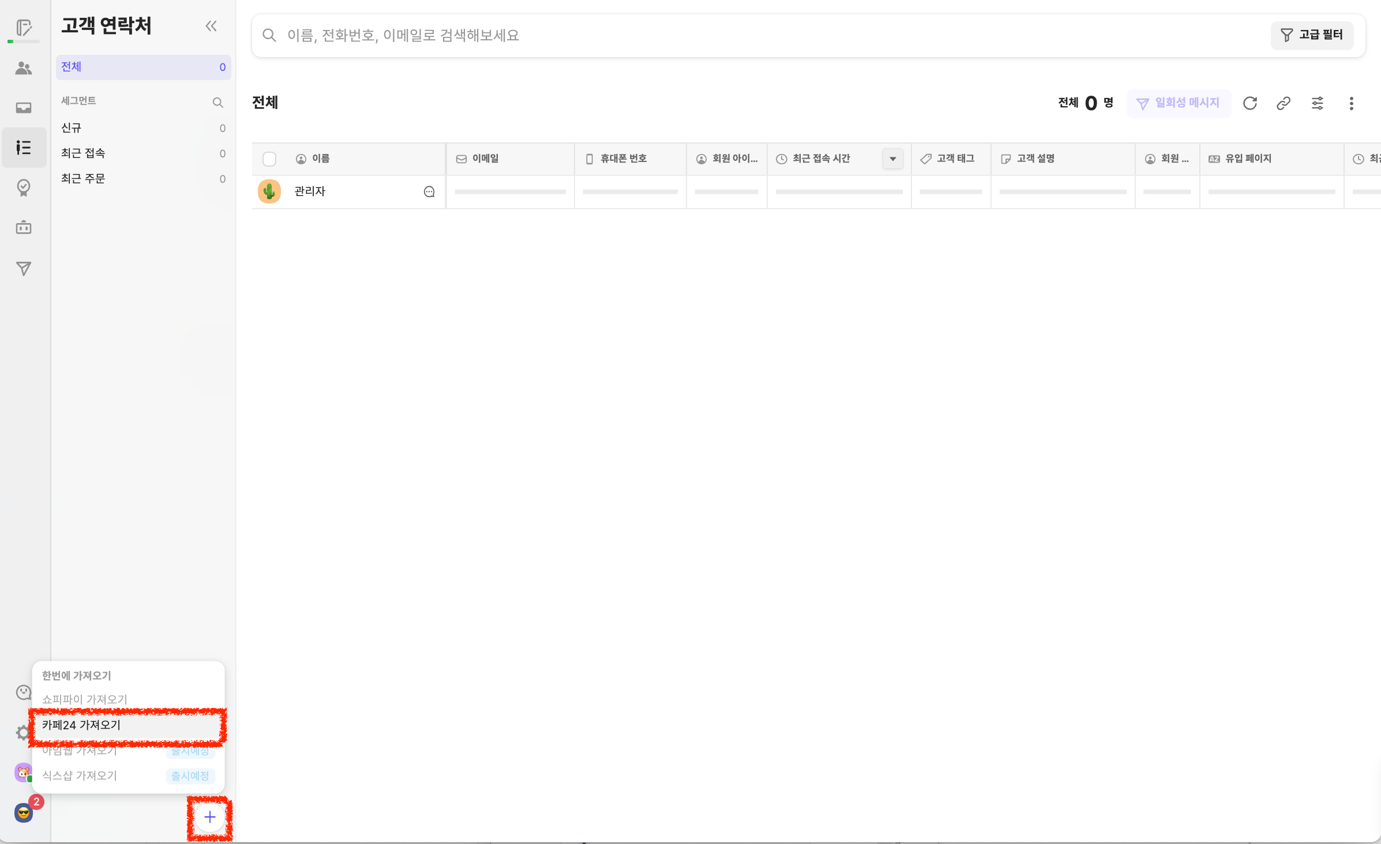This screenshot has height=844, width=1381.
Task: Open the inbox sidebar icon
Action: point(24,108)
